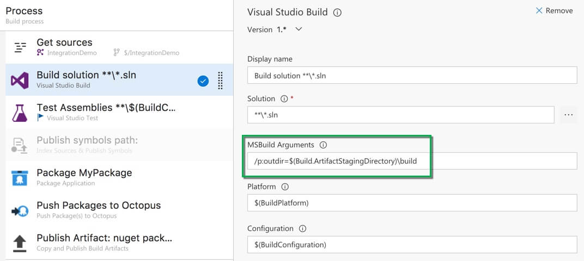This screenshot has width=584, height=261.
Task: Click the Package MyPackage Octopus icon
Action: click(x=20, y=178)
